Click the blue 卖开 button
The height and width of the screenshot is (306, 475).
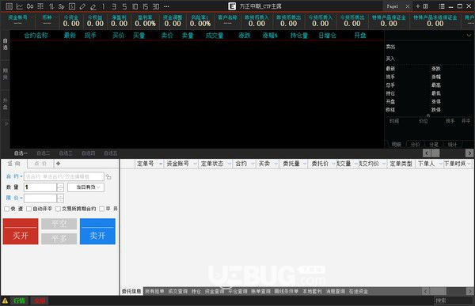[97, 231]
